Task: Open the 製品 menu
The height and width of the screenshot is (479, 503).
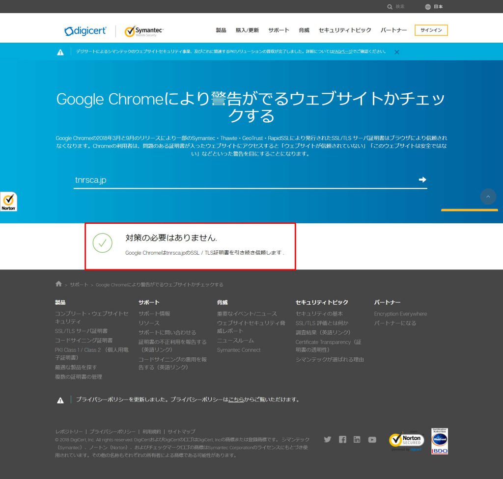Action: point(221,30)
